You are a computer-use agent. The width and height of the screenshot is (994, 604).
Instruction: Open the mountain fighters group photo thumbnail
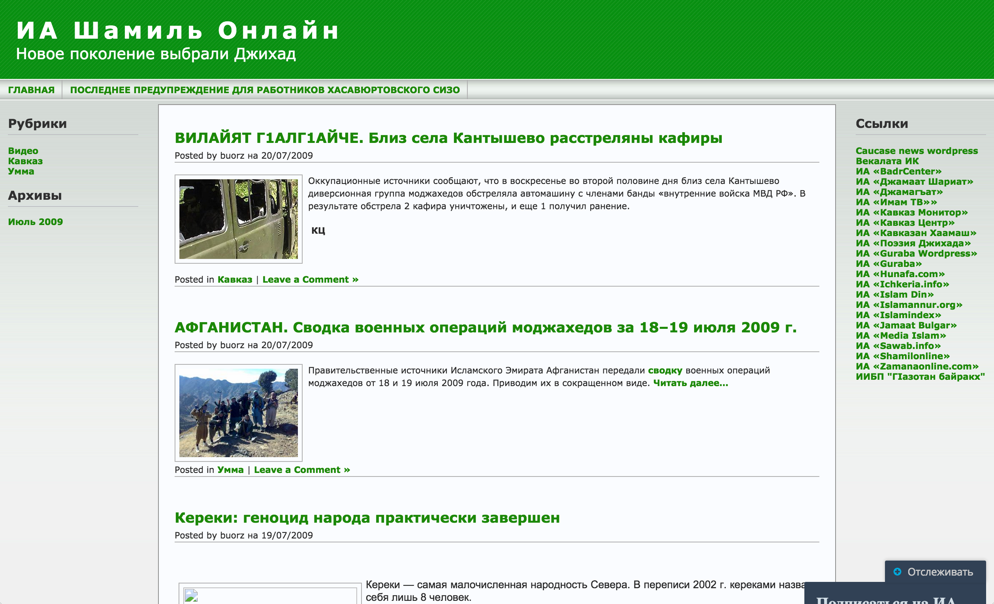point(238,413)
